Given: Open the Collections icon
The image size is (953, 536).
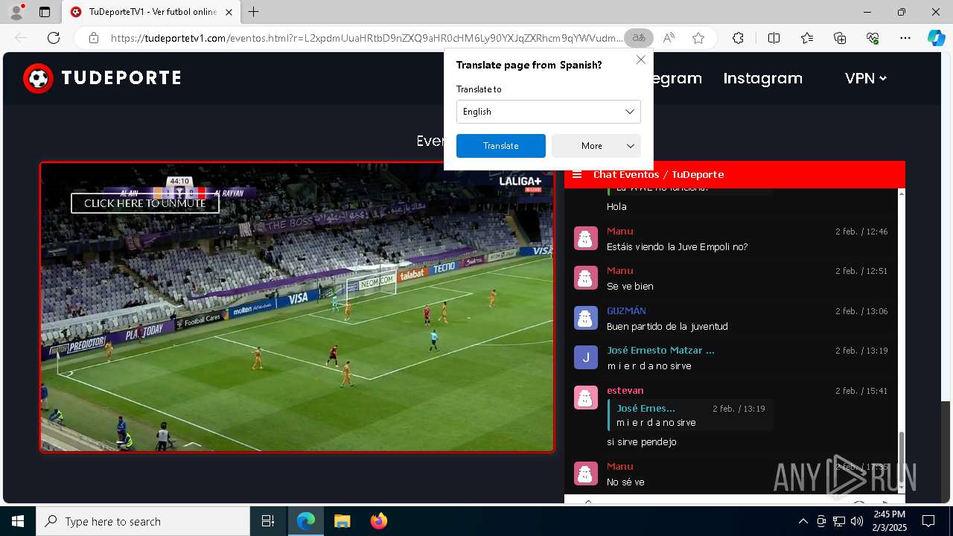Looking at the screenshot, I should (840, 38).
